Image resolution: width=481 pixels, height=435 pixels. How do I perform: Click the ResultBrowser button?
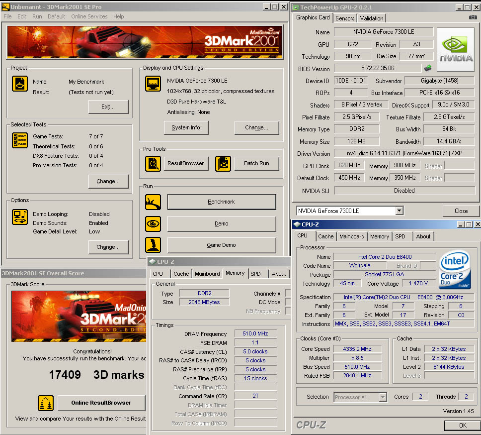[186, 163]
